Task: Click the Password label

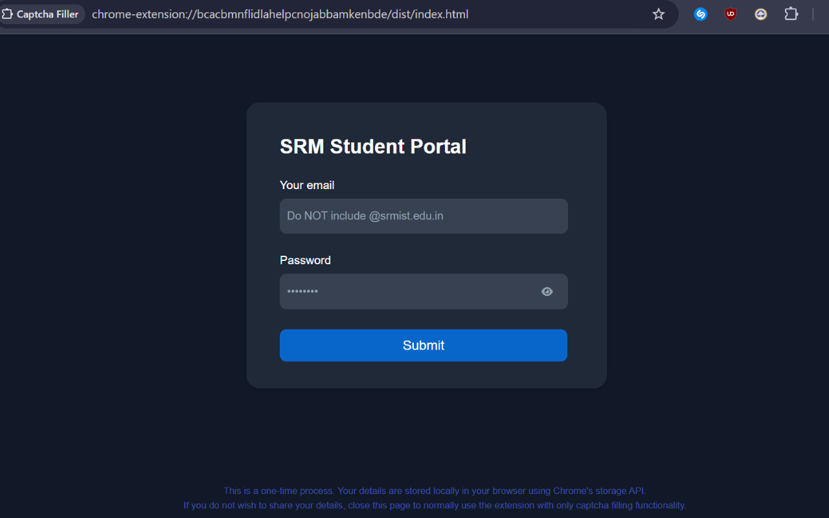Action: (x=305, y=260)
